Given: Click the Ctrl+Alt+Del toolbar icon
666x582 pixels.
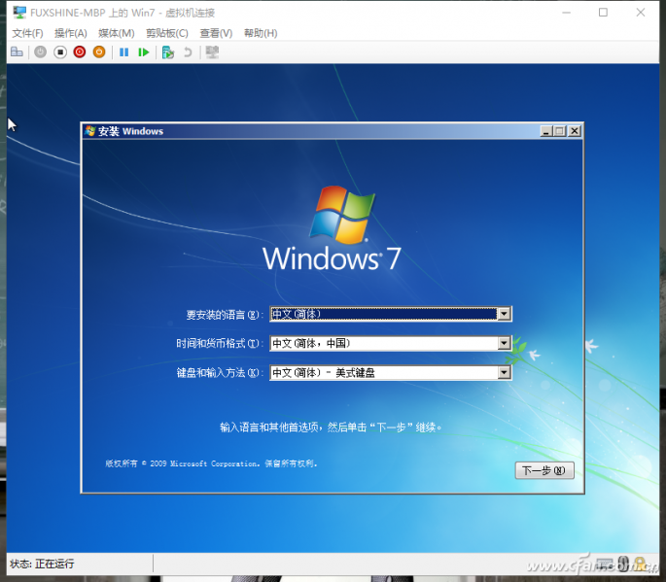Looking at the screenshot, I should (x=17, y=52).
